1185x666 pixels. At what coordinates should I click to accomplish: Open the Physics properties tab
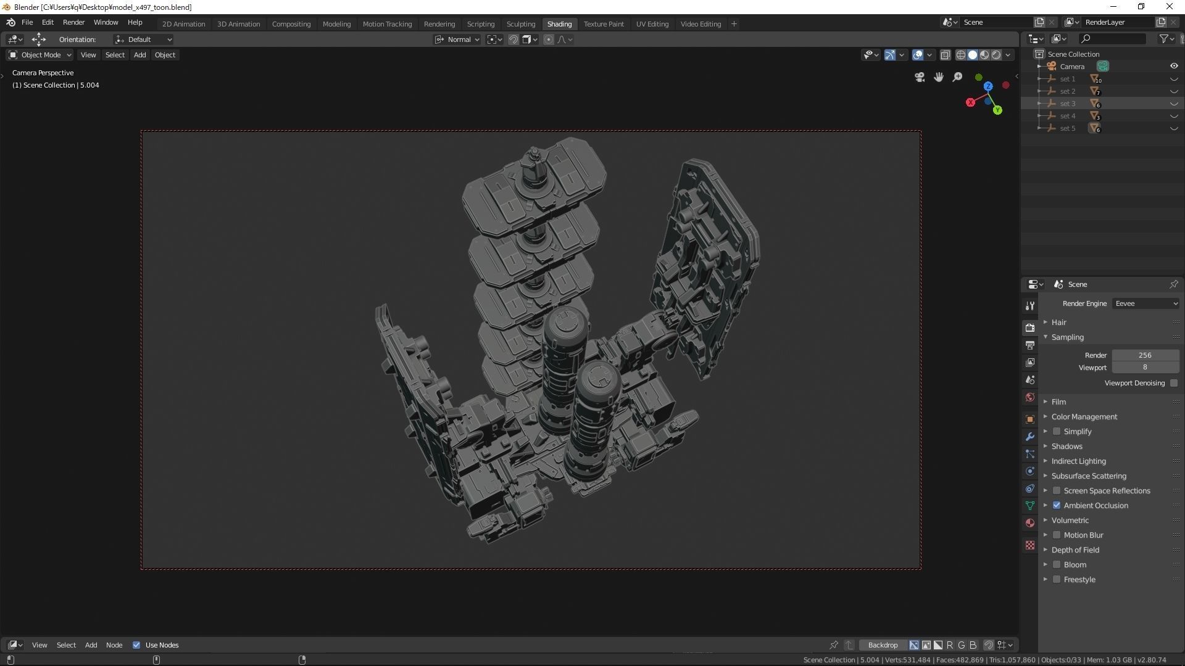click(1029, 471)
